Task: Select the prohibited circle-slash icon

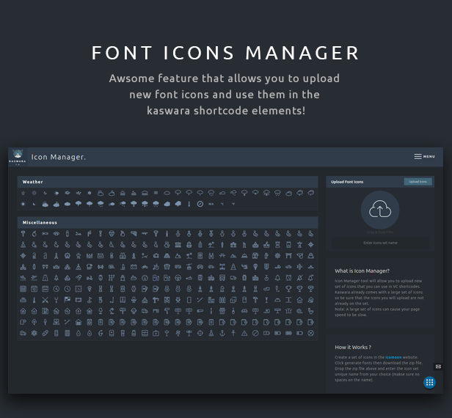Action: coord(255,334)
